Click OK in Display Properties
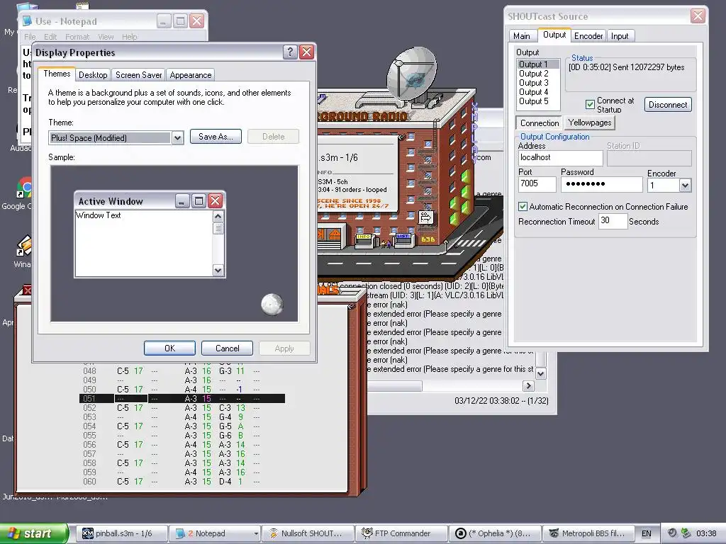This screenshot has width=726, height=544. click(x=169, y=348)
